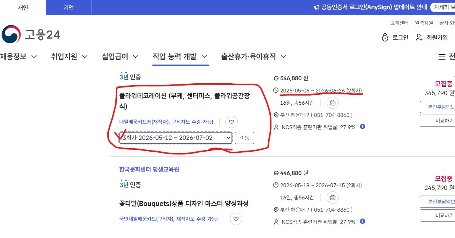Click the 로그인 lock icon
Image resolution: width=455 pixels, height=238 pixels.
point(385,37)
